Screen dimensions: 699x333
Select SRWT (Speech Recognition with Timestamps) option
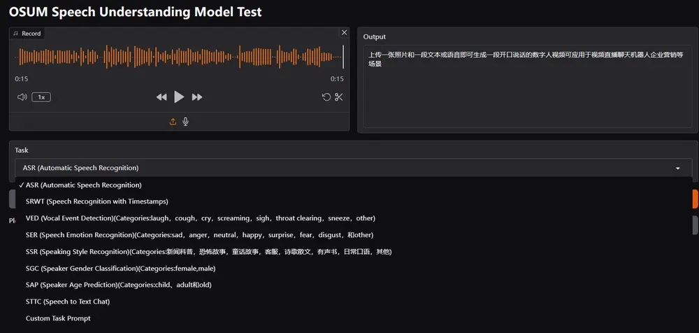[354, 201]
